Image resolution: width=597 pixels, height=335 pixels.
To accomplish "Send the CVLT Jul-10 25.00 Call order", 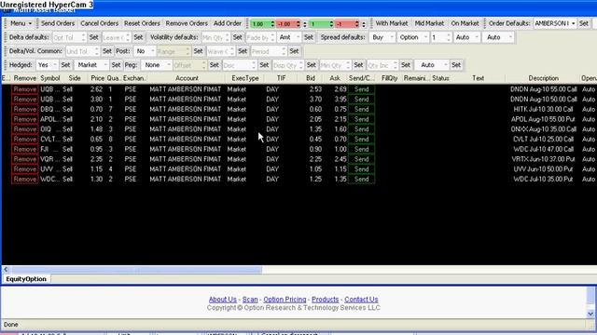I will pos(361,140).
